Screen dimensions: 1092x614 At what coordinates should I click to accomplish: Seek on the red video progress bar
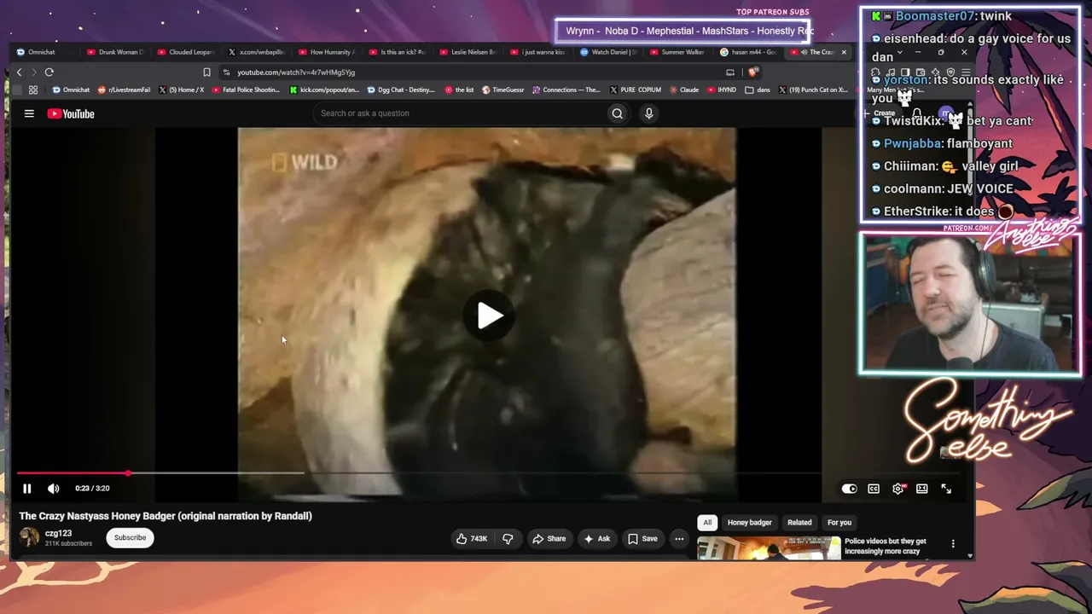[x=419, y=472]
